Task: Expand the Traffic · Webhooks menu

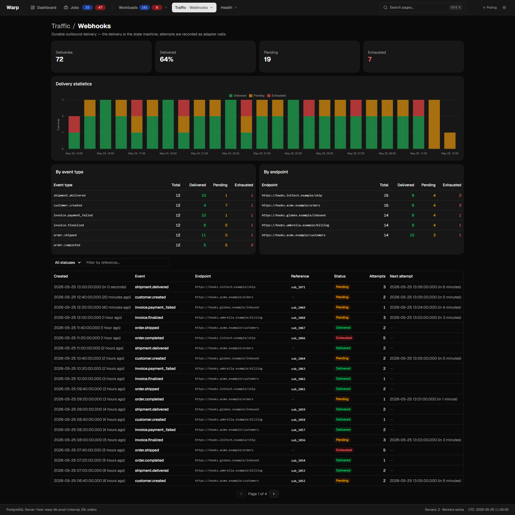Action: (194, 8)
